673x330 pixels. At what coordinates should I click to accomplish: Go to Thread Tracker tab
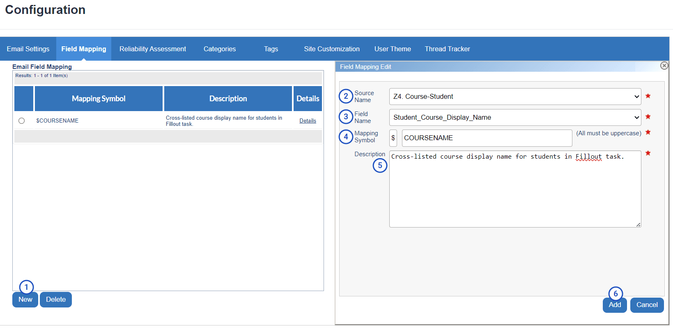tap(447, 49)
